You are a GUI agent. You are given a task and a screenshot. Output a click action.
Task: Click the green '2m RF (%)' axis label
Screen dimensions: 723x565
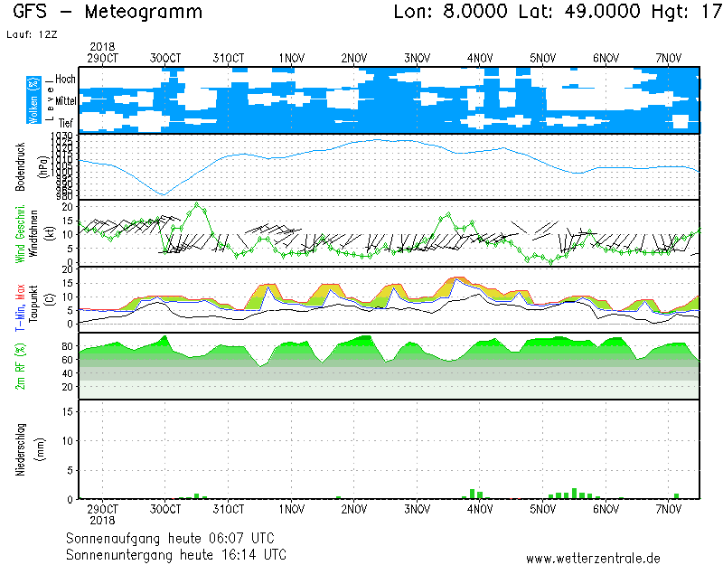point(20,366)
